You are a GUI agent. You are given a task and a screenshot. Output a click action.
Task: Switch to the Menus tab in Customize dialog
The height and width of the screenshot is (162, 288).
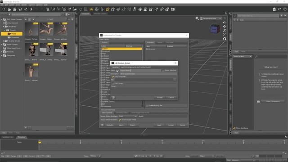[160, 42]
